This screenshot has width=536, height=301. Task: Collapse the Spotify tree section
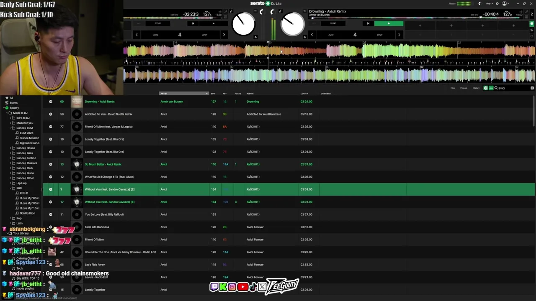(3, 108)
